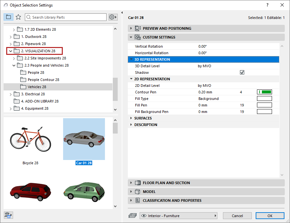Image resolution: width=290 pixels, height=223 pixels.
Task: Click in the Search Library Parts field
Action: pyautogui.click(x=69, y=17)
